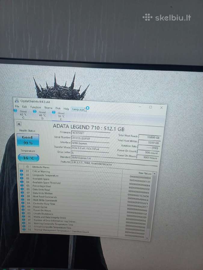Open the Edit menu
Screen dimensions: 203x270
point(25,107)
